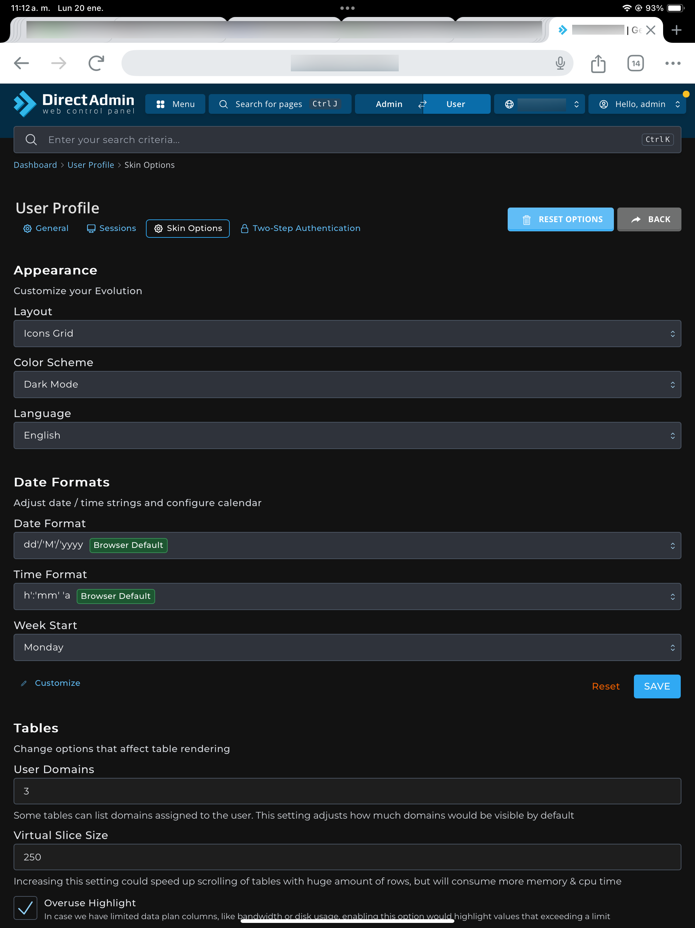
Task: Open the browser share icon
Action: [x=598, y=63]
